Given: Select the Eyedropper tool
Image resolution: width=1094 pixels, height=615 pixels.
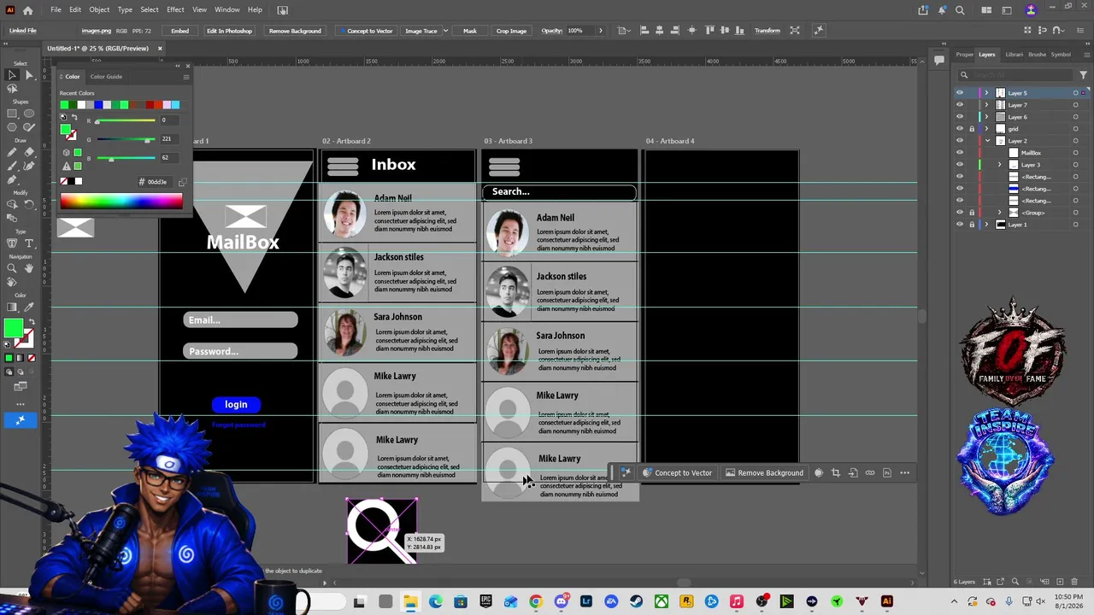Looking at the screenshot, I should pos(28,307).
